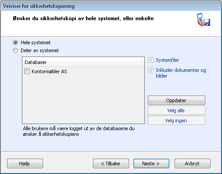
Task: Toggle the Systemfiler checkbox
Action: click(x=150, y=60)
